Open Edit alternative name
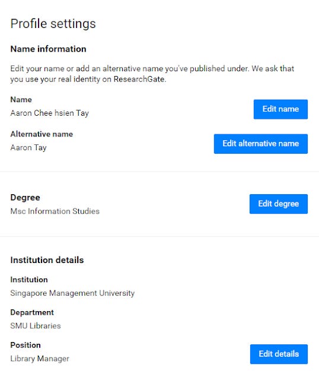 tap(261, 144)
